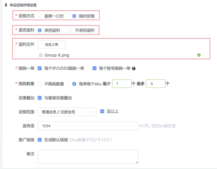Viewport: 217px width, 169px height.
Task: Uncheck 与套装优惠叠加 checkbox
Action: tap(40, 98)
